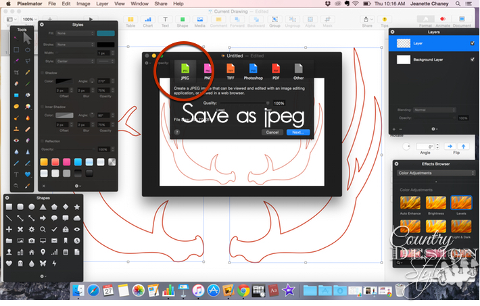Viewport: 480px width, 306px height.
Task: Uncheck the Background Layer visibility checkbox
Action: click(472, 60)
